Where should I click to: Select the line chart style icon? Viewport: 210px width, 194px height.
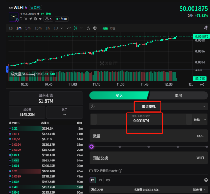[x=69, y=28]
